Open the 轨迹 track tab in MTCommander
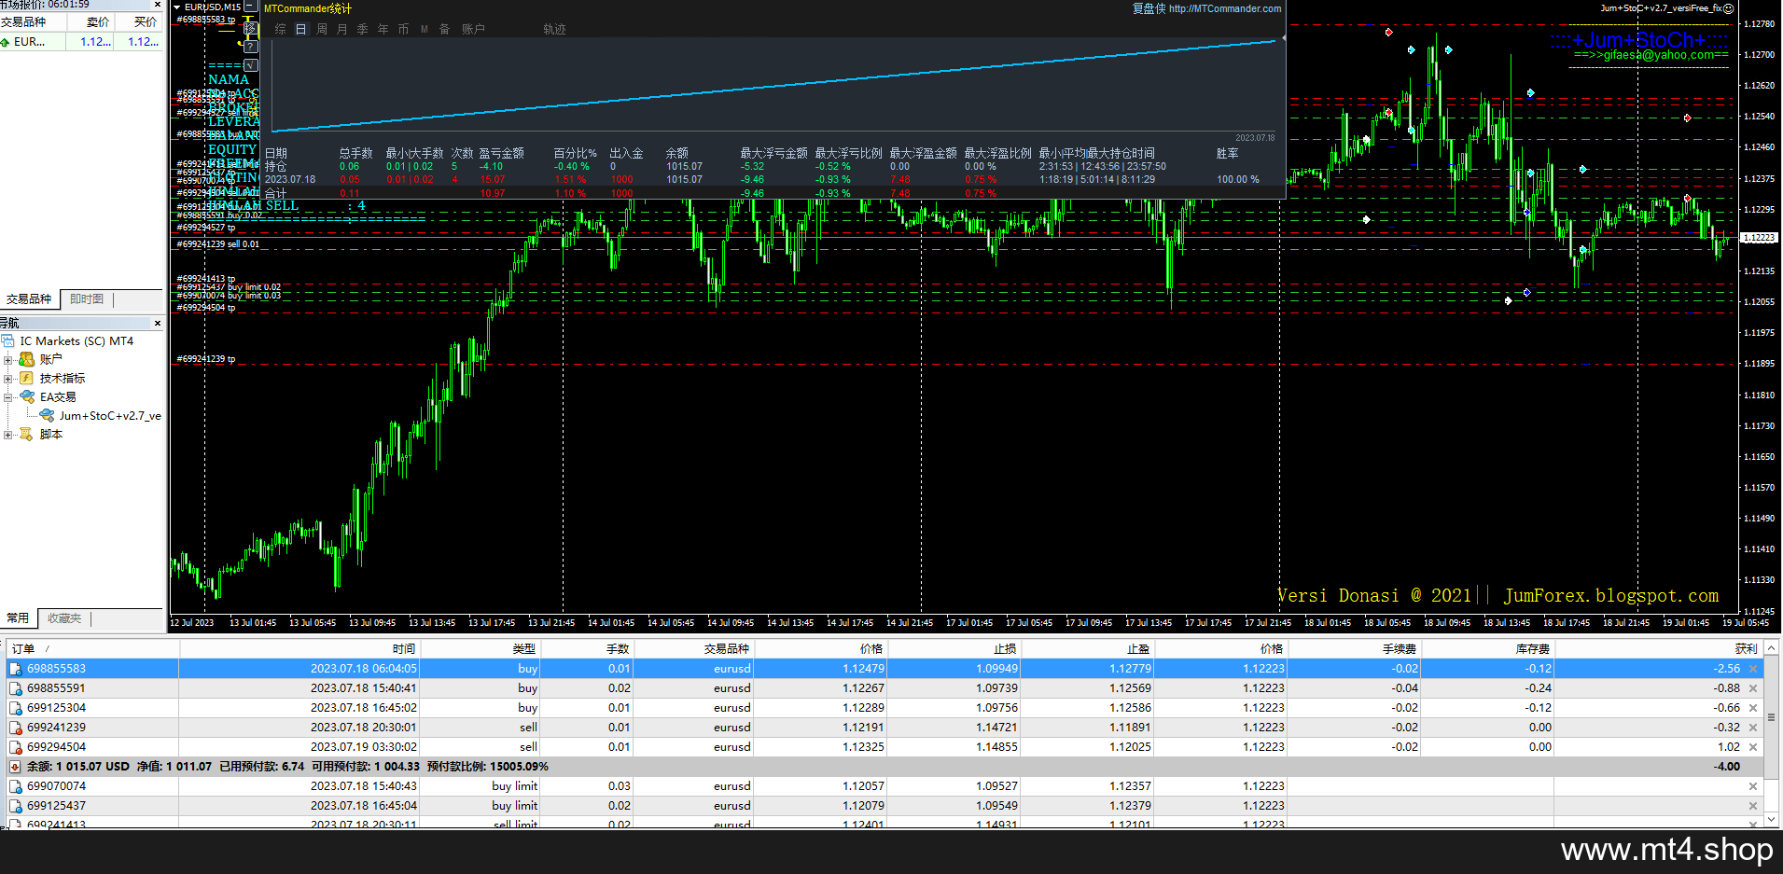 point(555,29)
